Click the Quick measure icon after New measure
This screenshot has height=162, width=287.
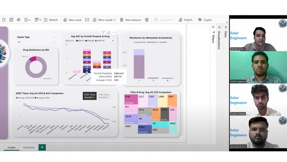(x=147, y=20)
